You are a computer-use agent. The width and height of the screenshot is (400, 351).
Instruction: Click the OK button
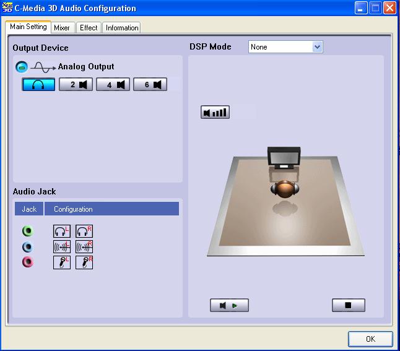point(370,339)
